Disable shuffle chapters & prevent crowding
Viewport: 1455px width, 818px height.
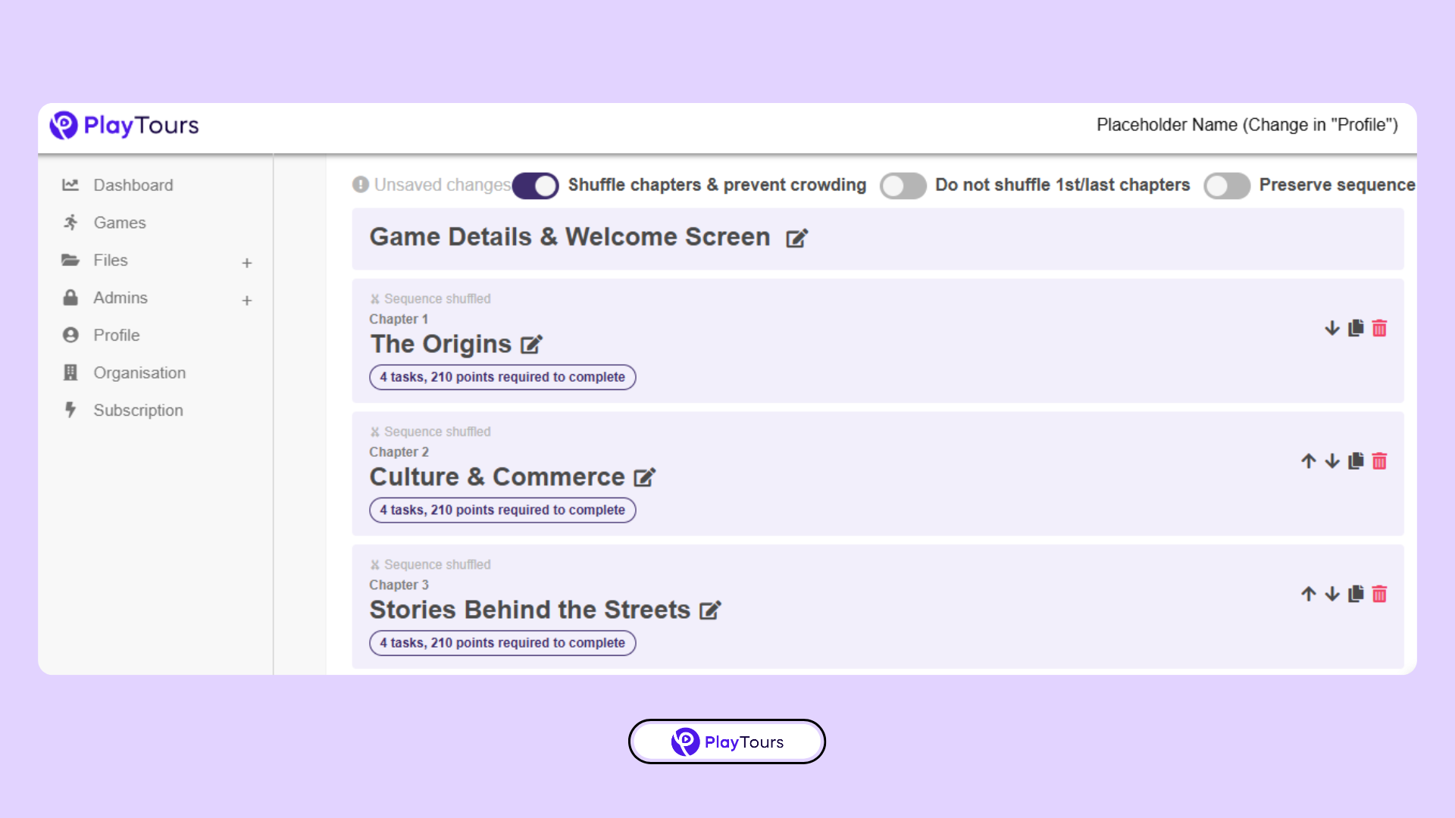[x=535, y=186]
